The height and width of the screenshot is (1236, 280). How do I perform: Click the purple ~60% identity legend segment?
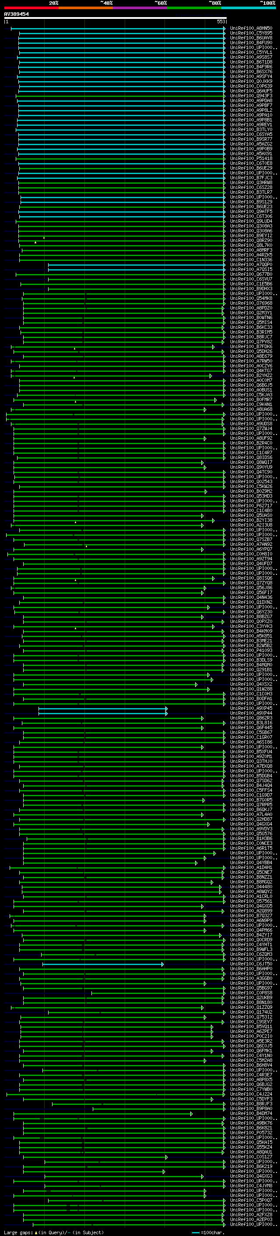[x=140, y=8]
